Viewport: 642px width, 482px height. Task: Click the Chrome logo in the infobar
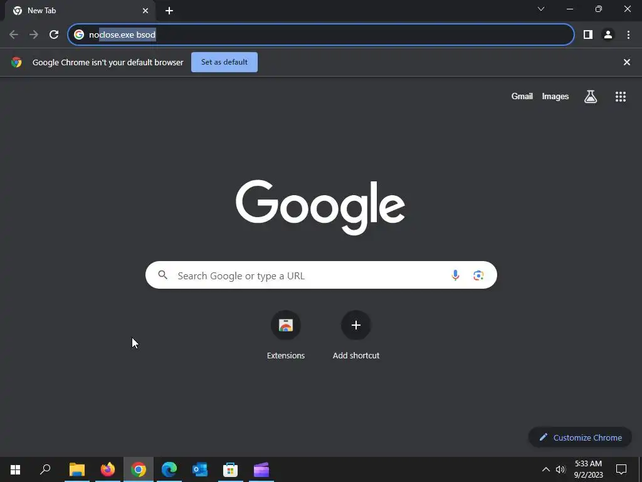tap(16, 62)
